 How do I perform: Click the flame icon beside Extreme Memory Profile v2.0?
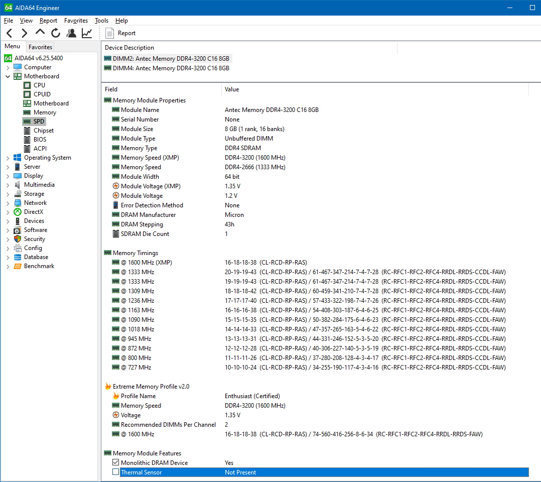coord(108,387)
